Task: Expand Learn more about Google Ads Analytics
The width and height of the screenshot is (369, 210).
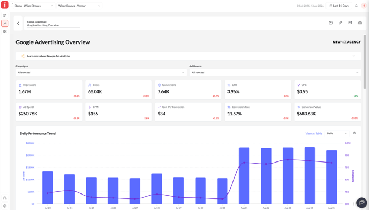Action: pos(188,56)
